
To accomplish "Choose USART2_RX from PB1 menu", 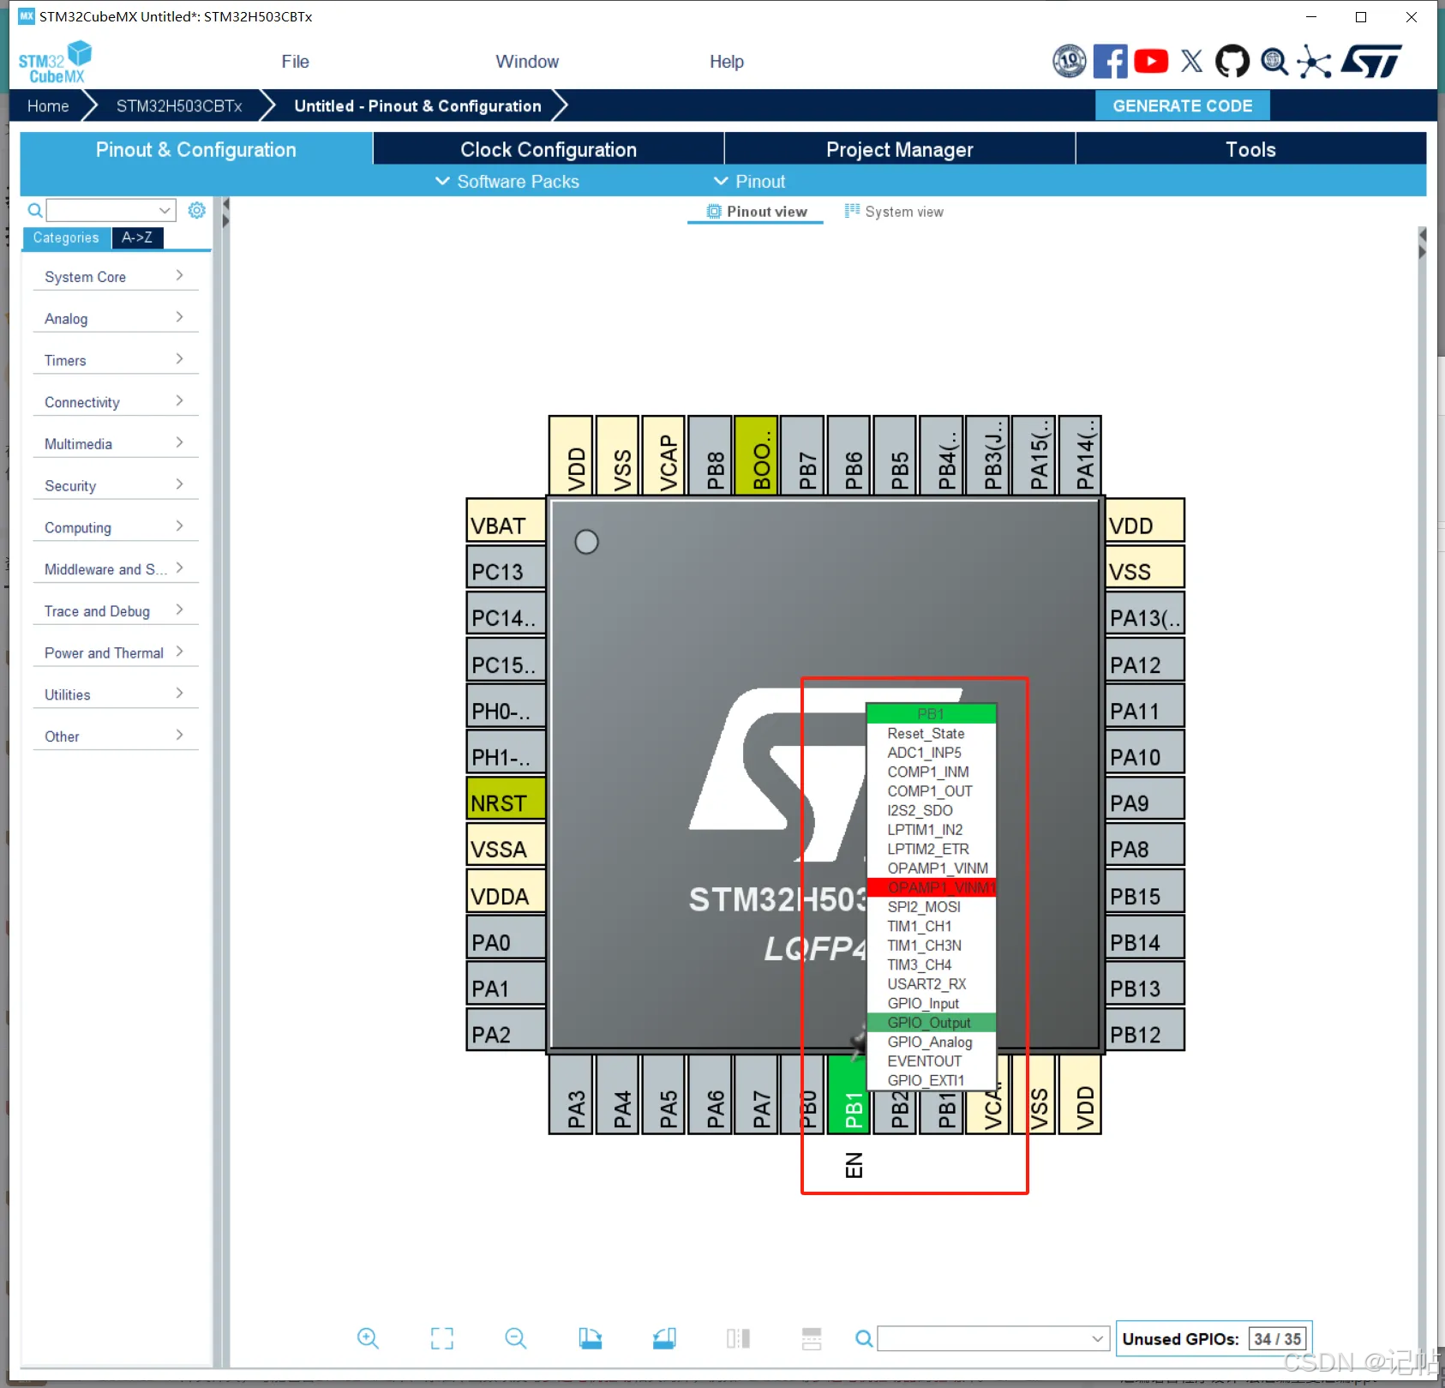I will point(932,984).
